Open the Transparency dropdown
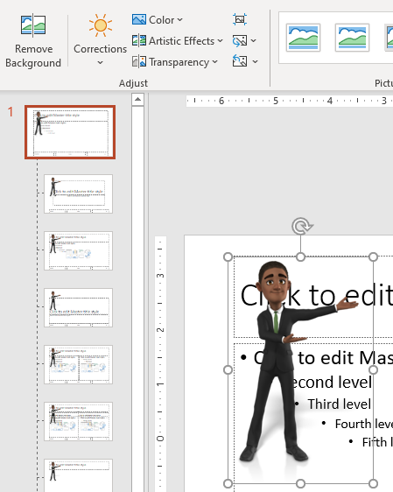The height and width of the screenshot is (492, 393). [x=175, y=62]
